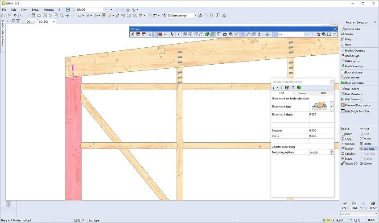Open the Extras menu
Viewport: 379px width, 223px height.
[36, 9]
